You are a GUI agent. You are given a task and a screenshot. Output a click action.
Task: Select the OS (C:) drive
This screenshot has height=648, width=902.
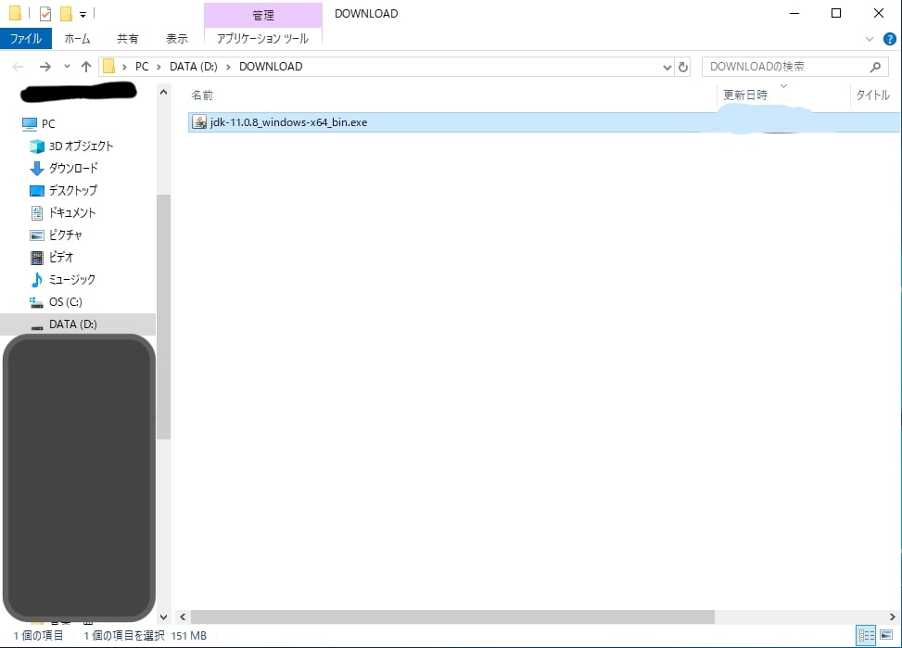(64, 301)
